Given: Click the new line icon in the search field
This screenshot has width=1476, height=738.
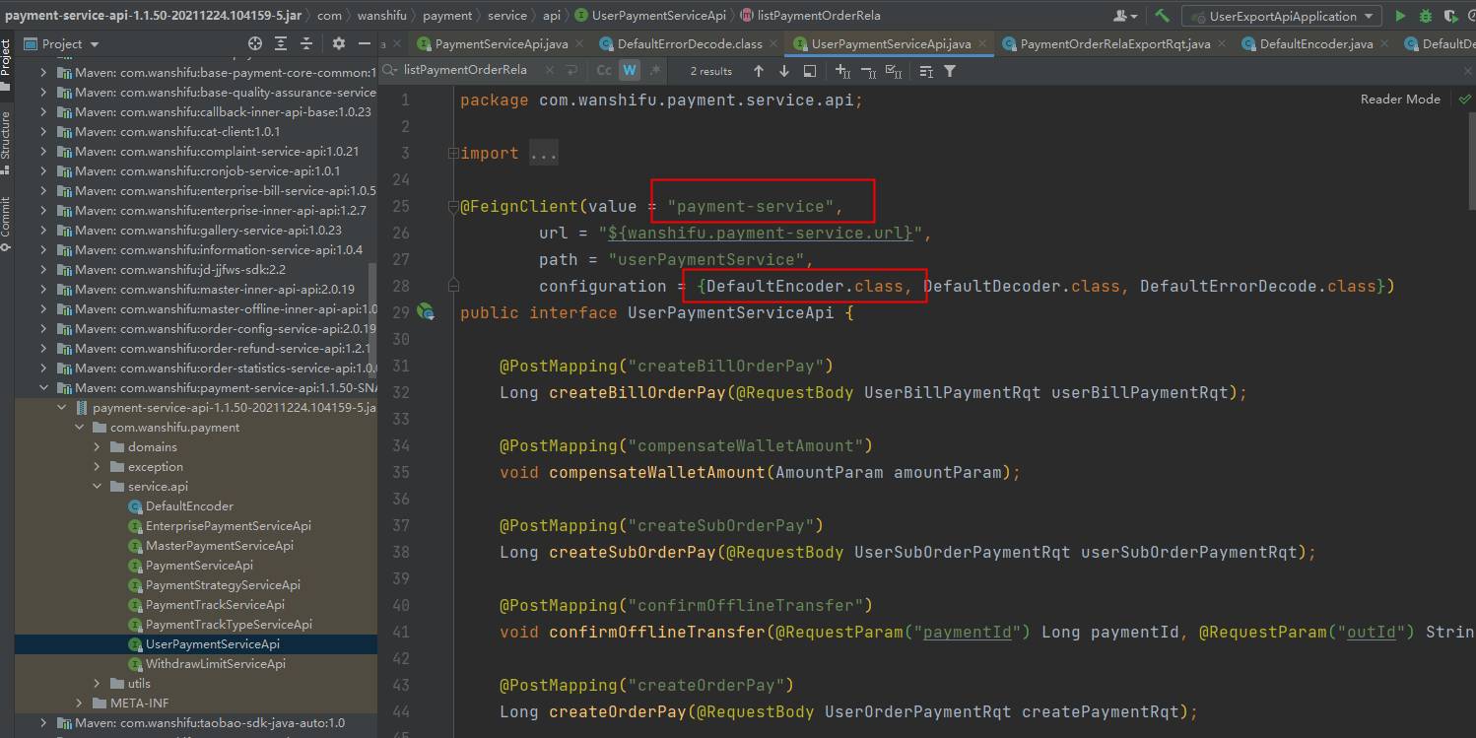Looking at the screenshot, I should [570, 70].
